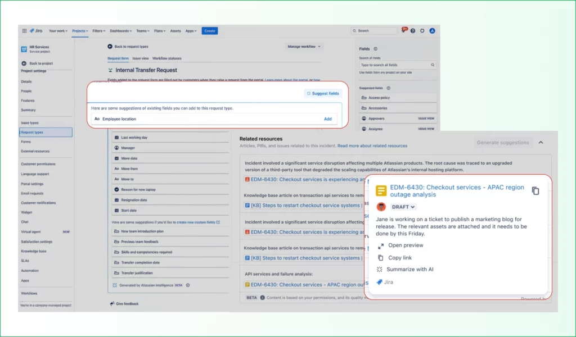This screenshot has height=337, width=576.
Task: Open the settings gear icon
Action: (x=422, y=31)
